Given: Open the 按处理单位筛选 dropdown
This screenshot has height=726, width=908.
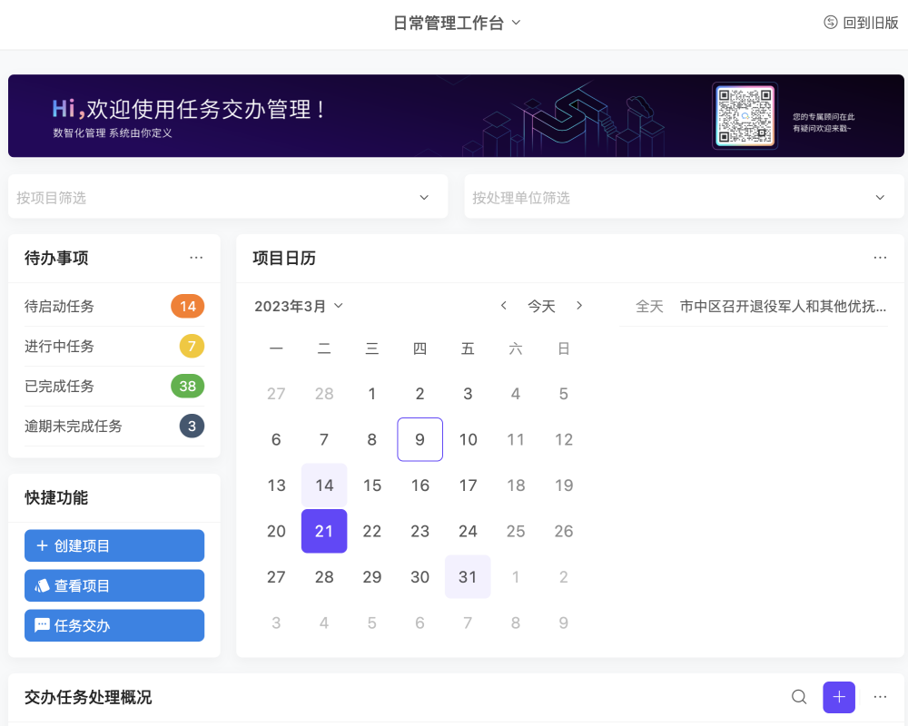Looking at the screenshot, I should pyautogui.click(x=683, y=196).
